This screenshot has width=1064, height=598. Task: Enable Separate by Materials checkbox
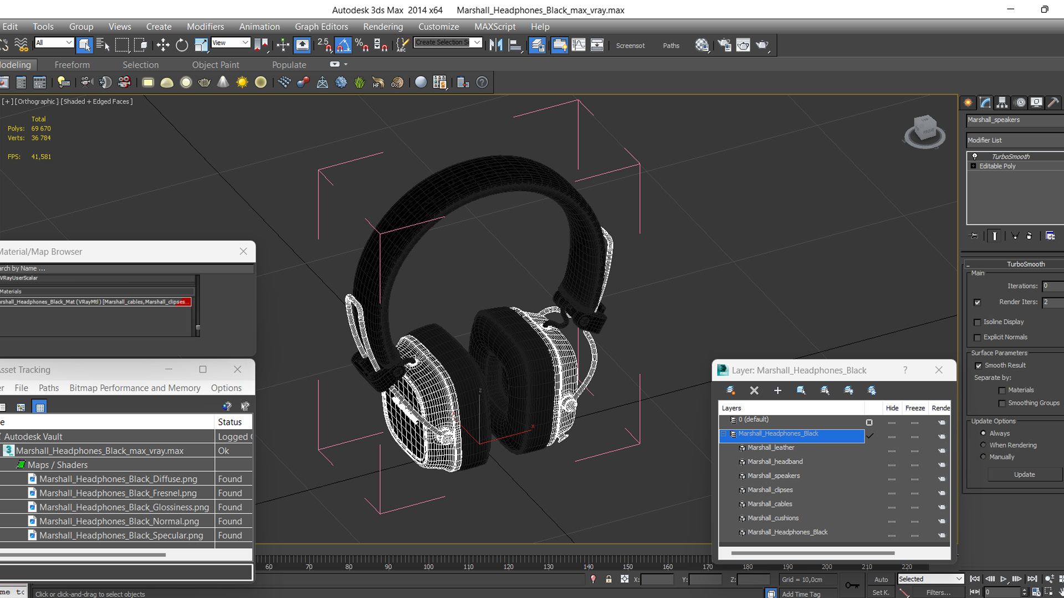point(1002,390)
